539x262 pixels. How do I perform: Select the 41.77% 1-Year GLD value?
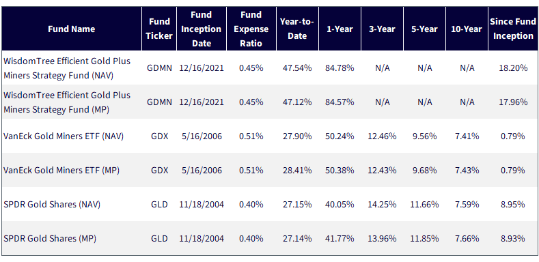[x=340, y=238]
